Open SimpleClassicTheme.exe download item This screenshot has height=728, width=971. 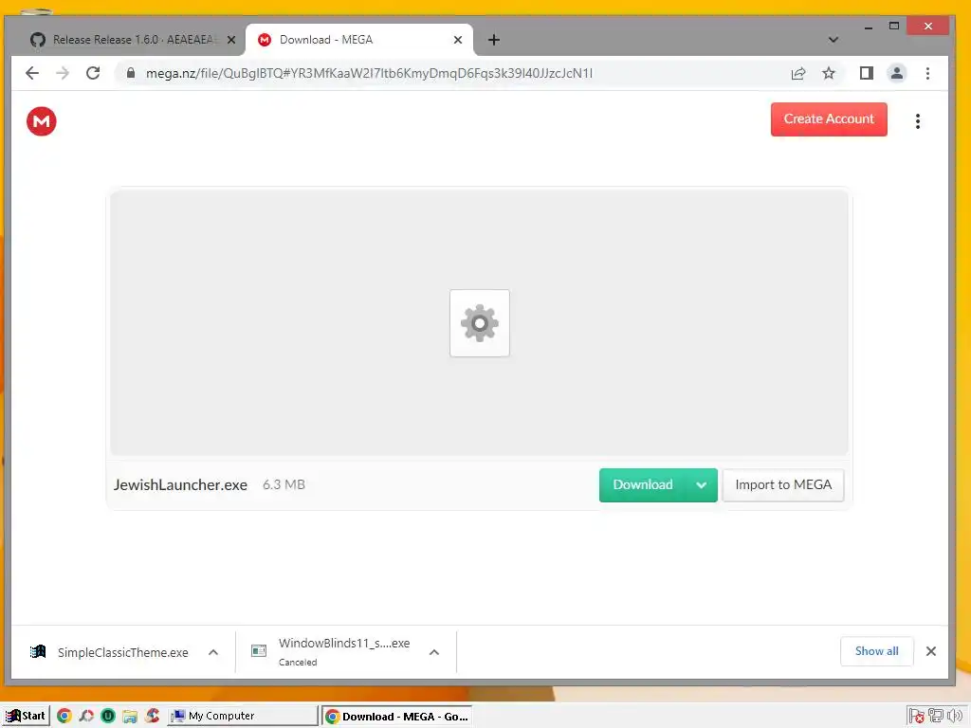coord(110,652)
